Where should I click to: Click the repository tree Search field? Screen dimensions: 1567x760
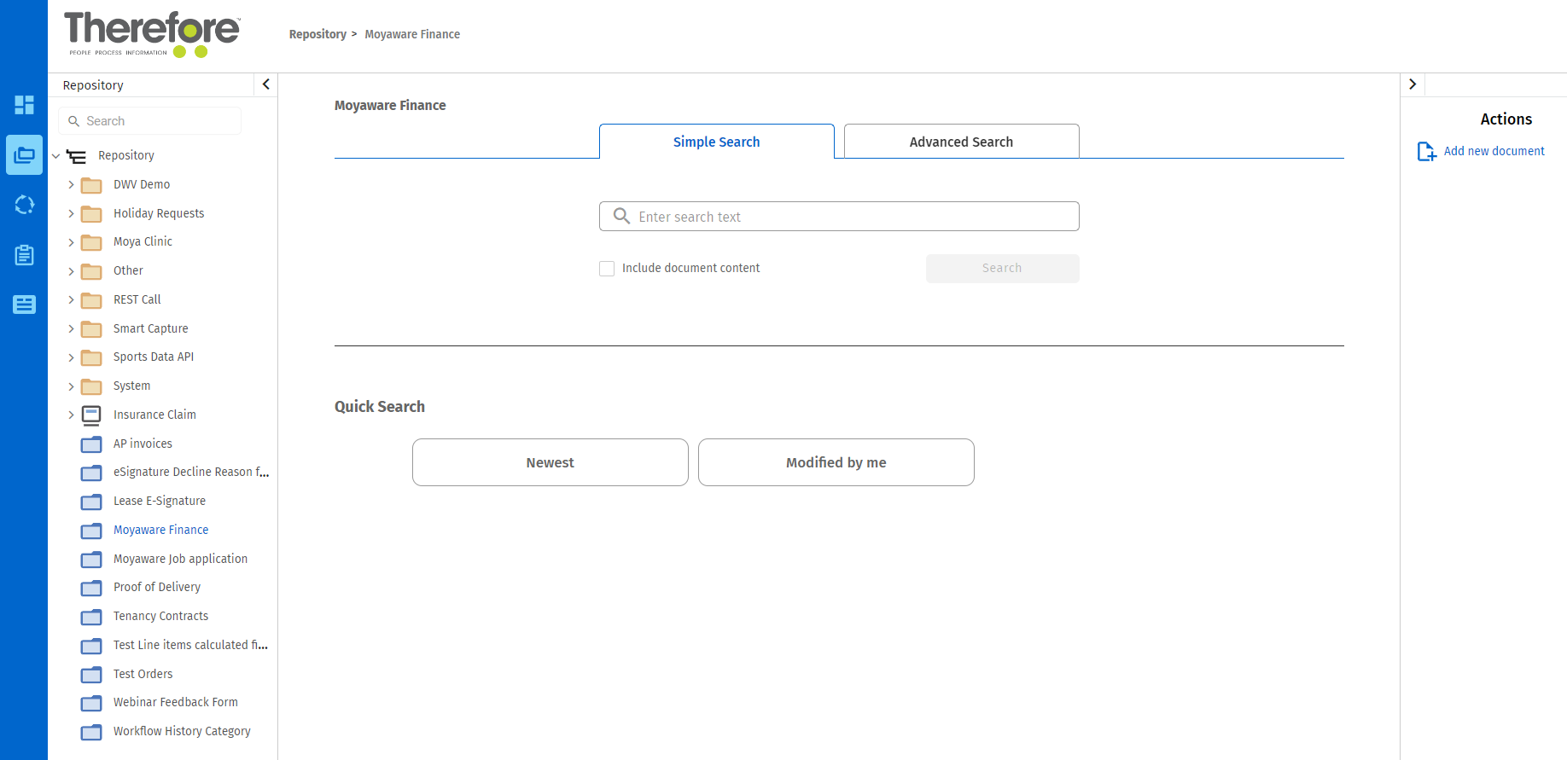click(150, 121)
